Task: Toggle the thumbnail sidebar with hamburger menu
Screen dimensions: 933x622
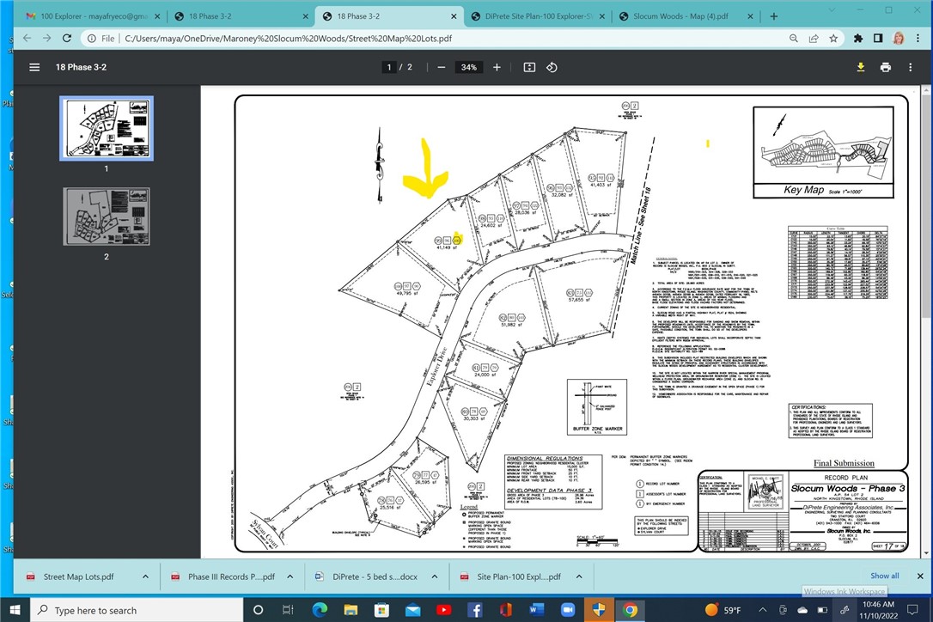Action: point(34,67)
